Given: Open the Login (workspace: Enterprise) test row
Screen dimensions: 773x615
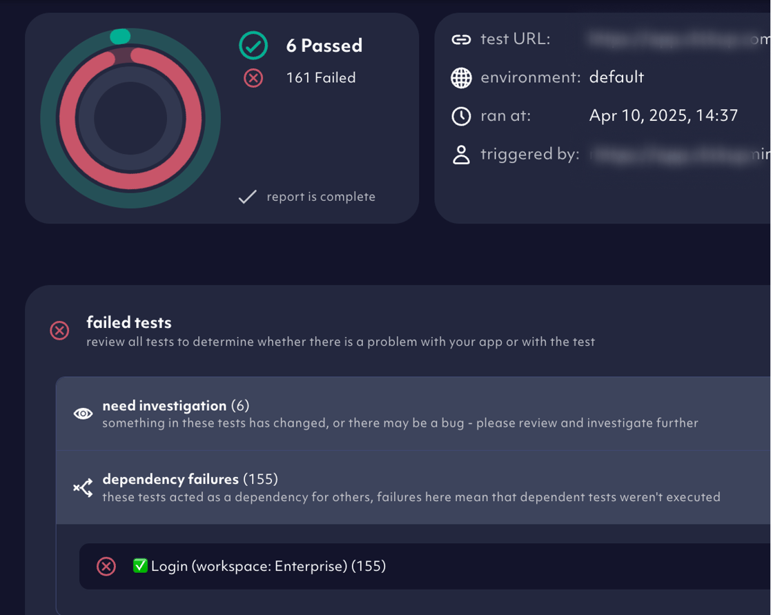Looking at the screenshot, I should tap(425, 566).
